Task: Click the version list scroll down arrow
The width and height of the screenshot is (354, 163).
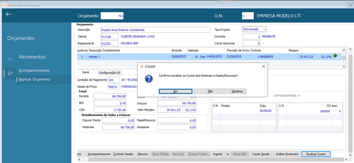Action: point(344,66)
